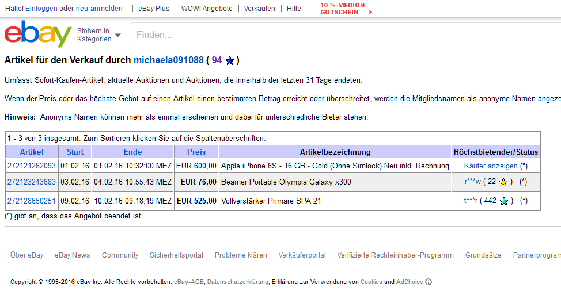Viewport: 561px width, 303px height.
Task: Click Vollverstärker Primare SPA 21 text
Action: coord(271,201)
